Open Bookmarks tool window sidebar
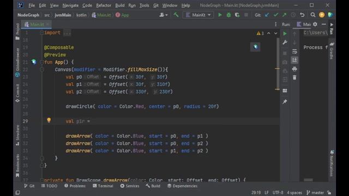Image resolution: width=349 pixels, height=196 pixels. pos(17,166)
